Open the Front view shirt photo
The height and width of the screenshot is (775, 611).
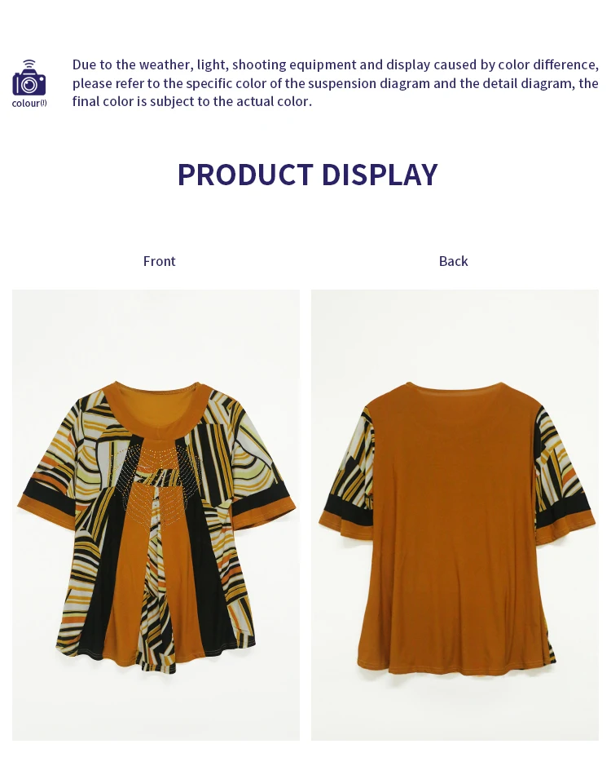pos(156,515)
